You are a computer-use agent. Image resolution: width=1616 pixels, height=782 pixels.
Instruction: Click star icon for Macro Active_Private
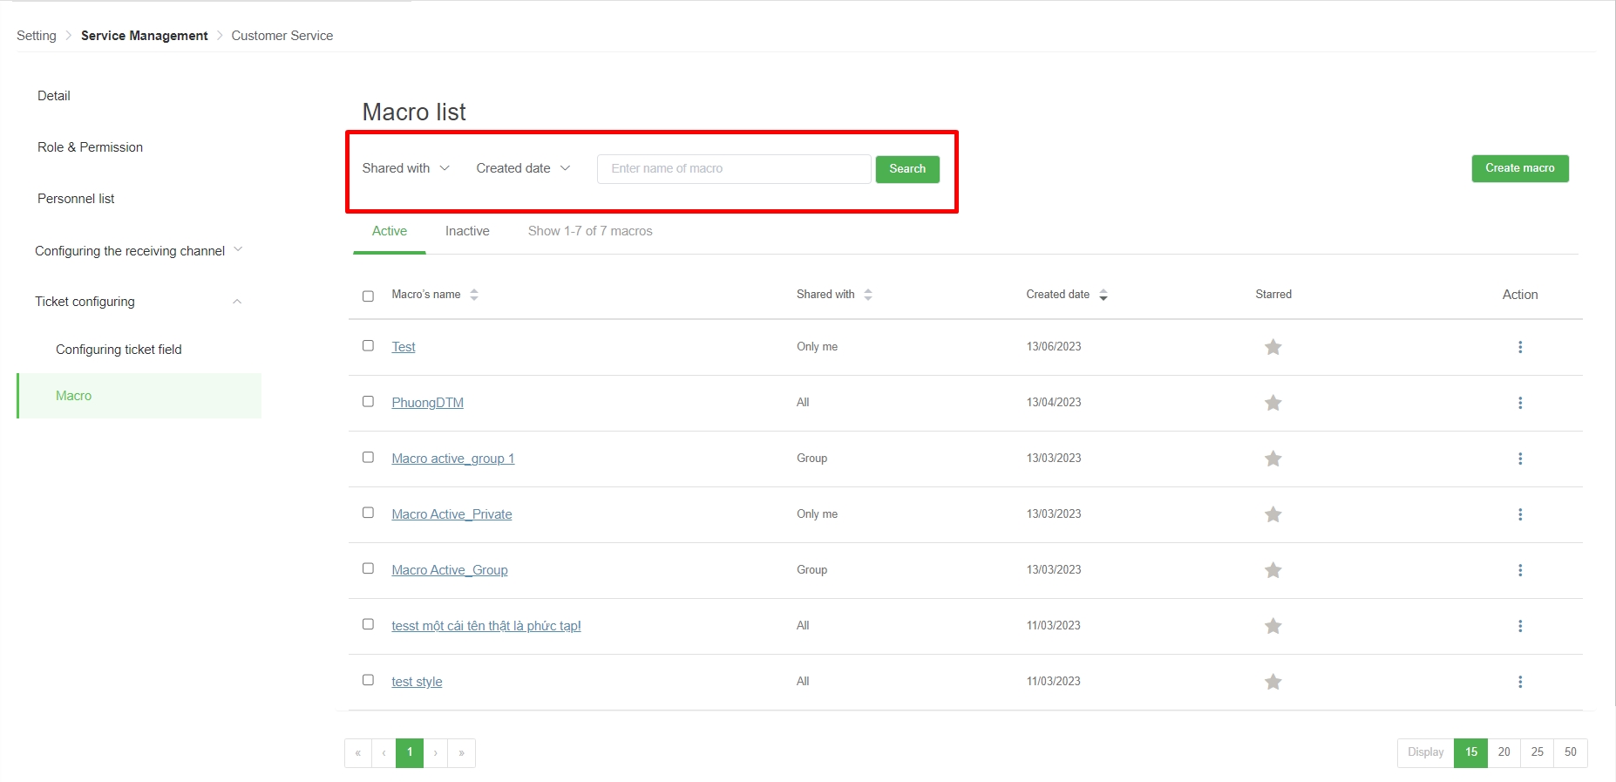click(x=1273, y=514)
